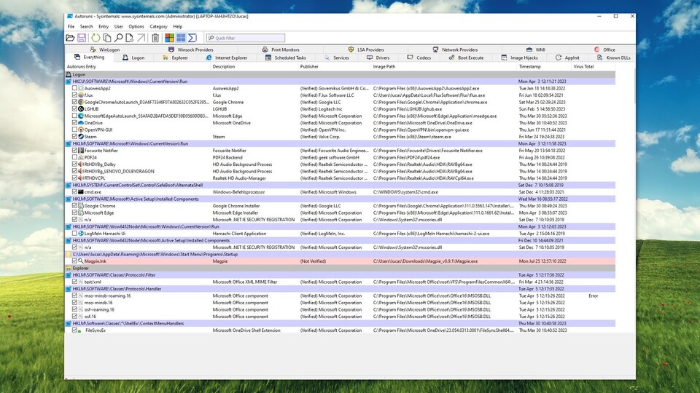This screenshot has width=700, height=393.
Task: Uncheck the f.lux autorun entry
Action: (74, 95)
